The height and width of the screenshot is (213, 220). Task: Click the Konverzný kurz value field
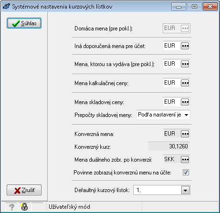point(169,146)
